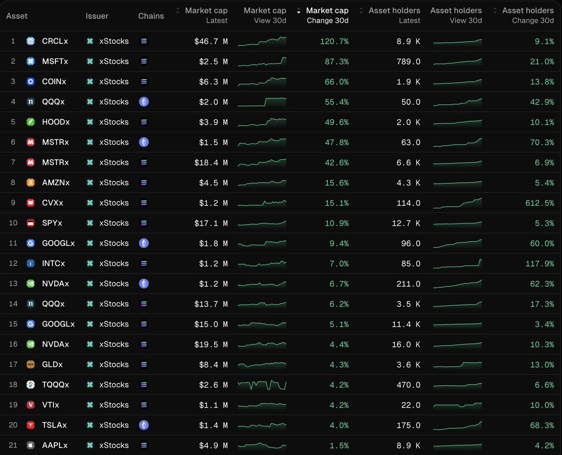This screenshot has height=455, width=562.
Task: Open the TQQQx asset name
Action: tap(56, 385)
